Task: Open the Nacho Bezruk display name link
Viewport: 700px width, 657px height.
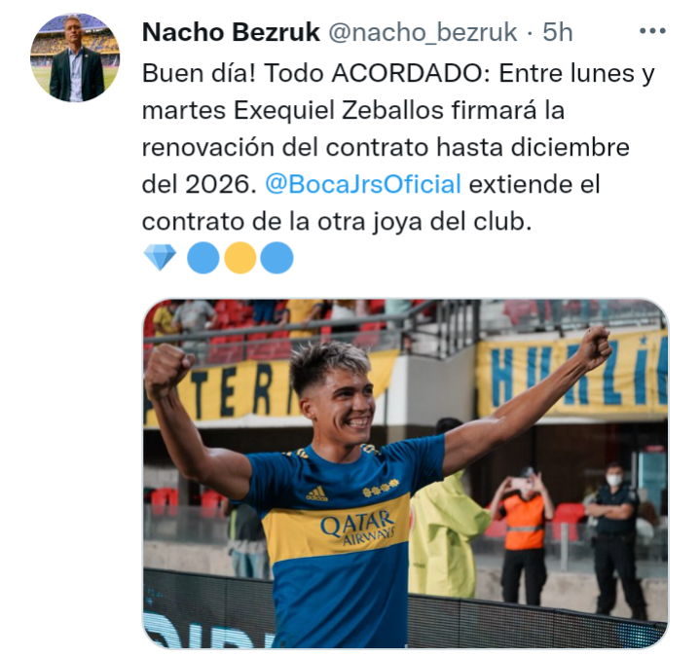Action: pyautogui.click(x=231, y=32)
